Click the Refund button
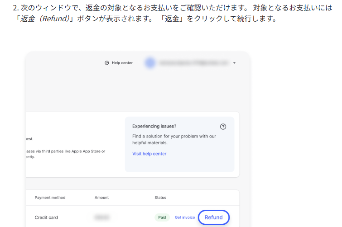The width and height of the screenshot is (342, 227). point(213,217)
